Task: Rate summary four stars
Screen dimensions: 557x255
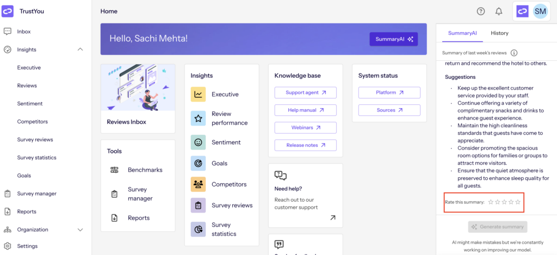Action: (x=511, y=202)
